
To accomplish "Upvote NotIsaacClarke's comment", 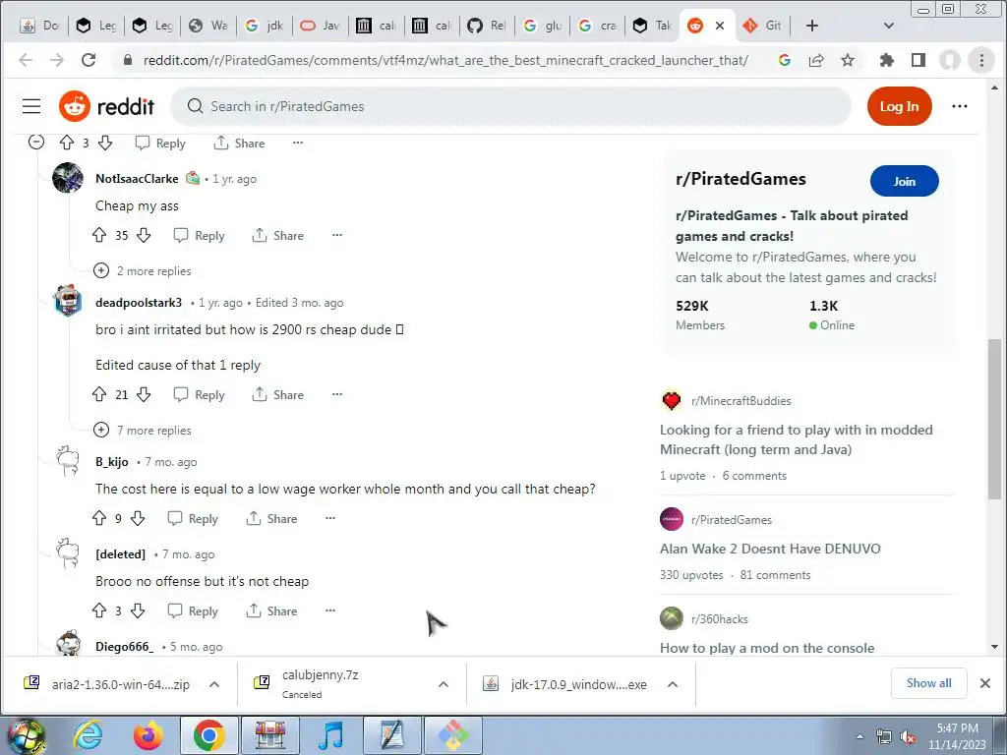I will tap(99, 236).
